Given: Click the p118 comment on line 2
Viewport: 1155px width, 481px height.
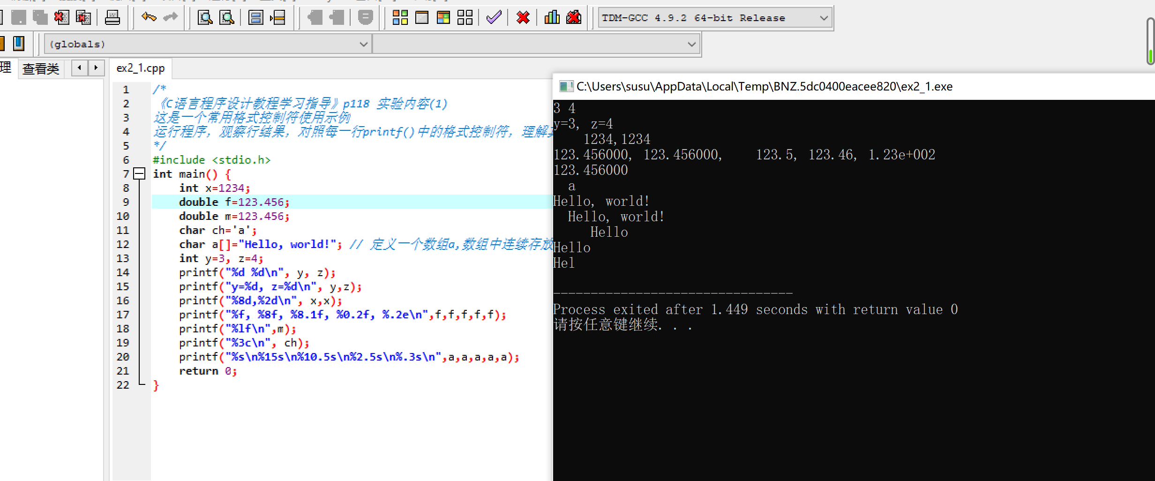Looking at the screenshot, I should (300, 104).
